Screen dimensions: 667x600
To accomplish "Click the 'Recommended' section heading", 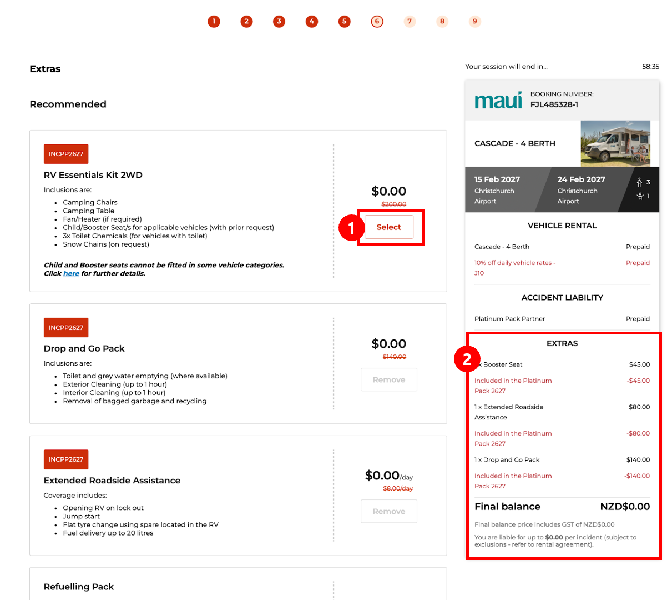I will (x=68, y=104).
